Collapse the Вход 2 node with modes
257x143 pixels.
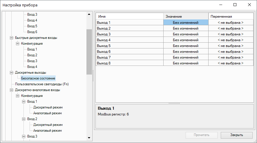[x=24, y=119]
